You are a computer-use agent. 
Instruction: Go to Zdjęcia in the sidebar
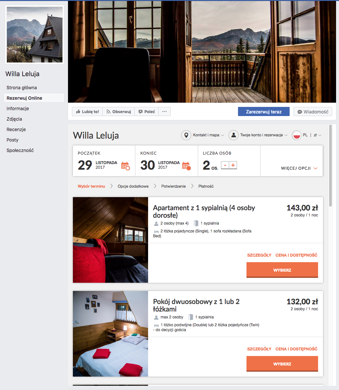tap(14, 119)
